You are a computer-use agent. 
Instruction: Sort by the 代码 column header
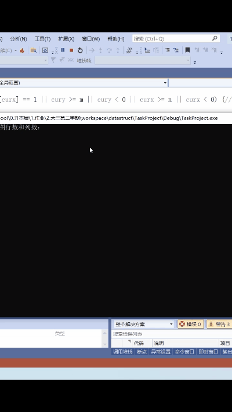coord(139,343)
